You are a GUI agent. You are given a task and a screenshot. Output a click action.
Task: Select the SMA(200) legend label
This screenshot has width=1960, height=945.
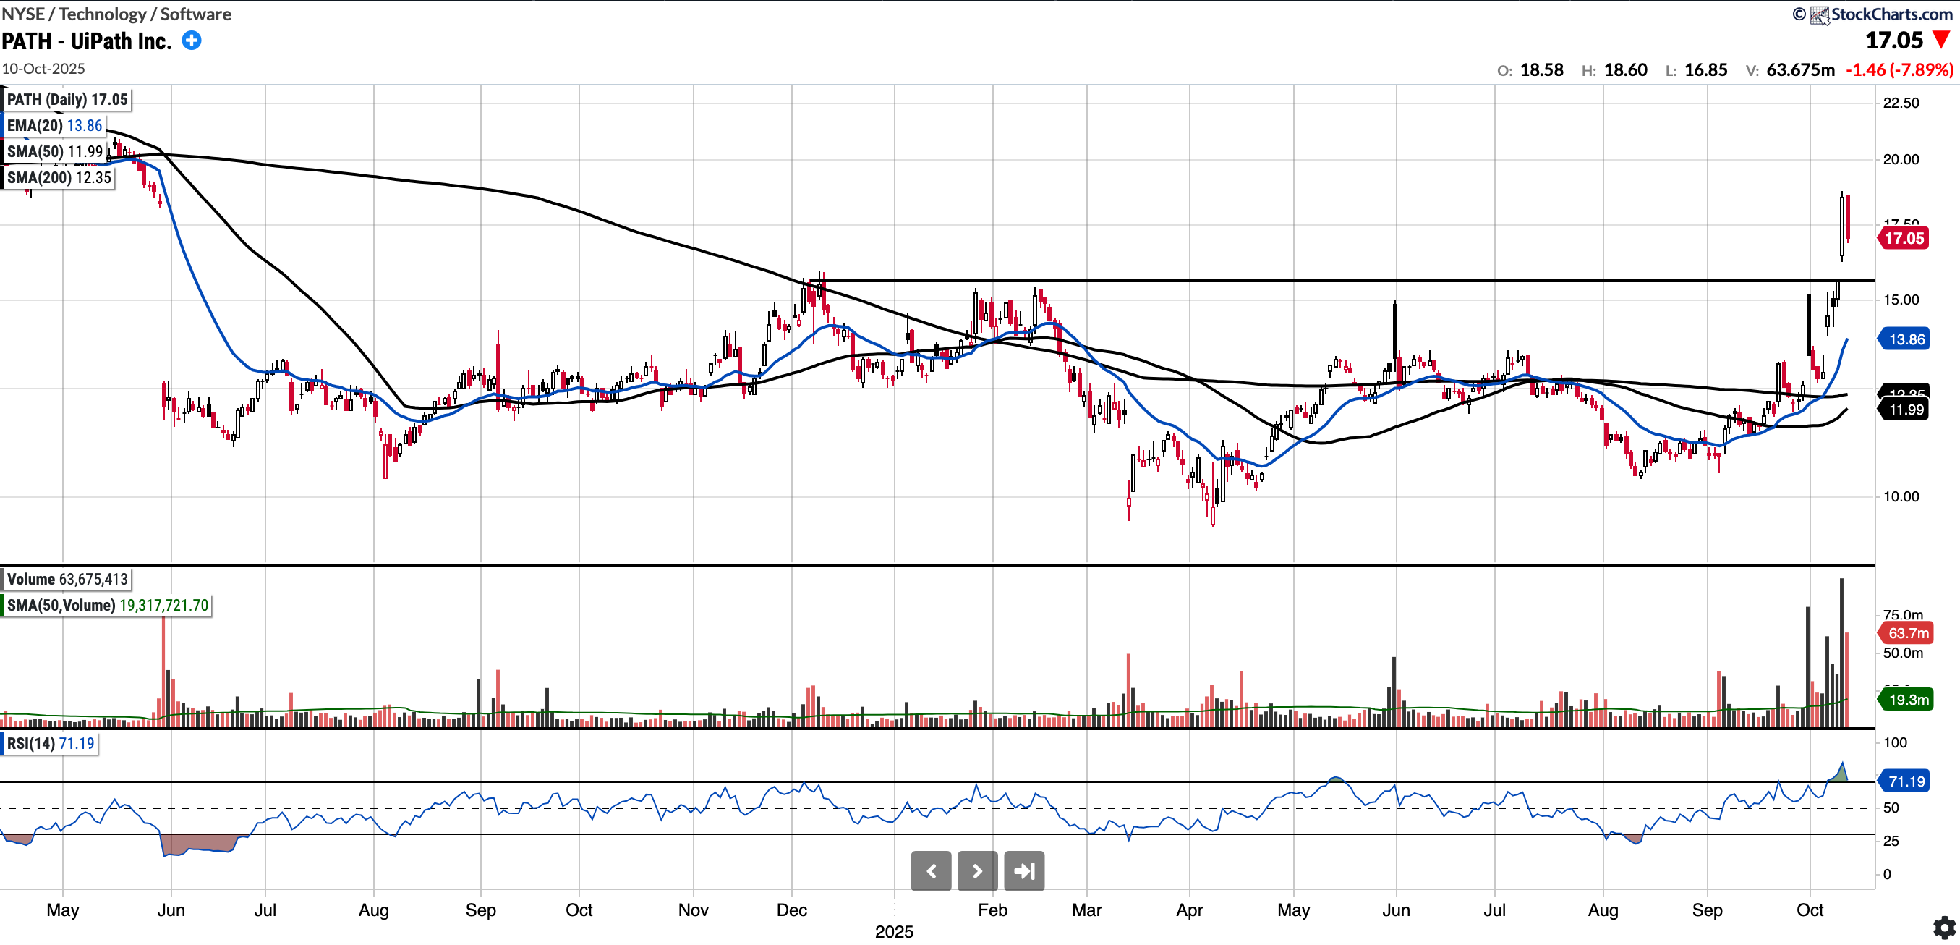pyautogui.click(x=59, y=177)
